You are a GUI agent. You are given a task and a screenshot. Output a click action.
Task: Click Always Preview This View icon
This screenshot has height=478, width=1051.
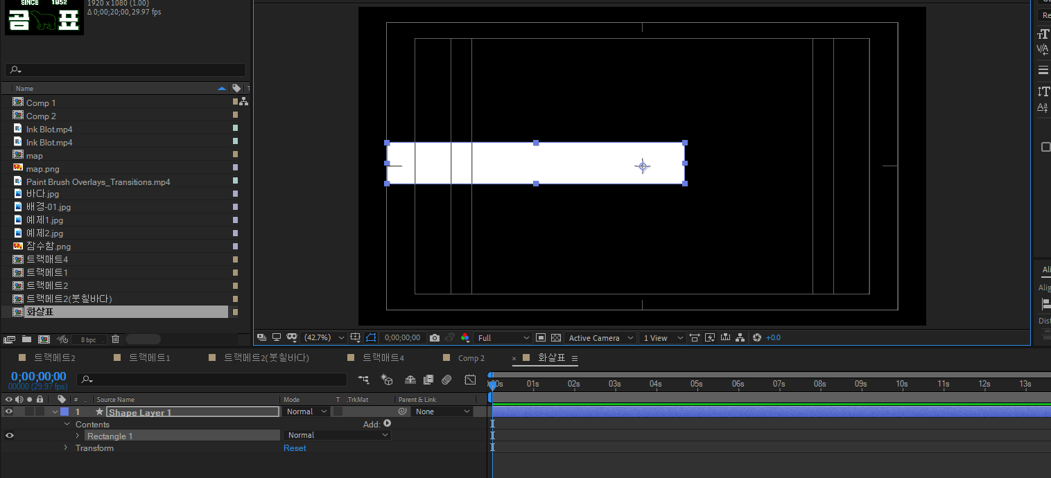[261, 337]
